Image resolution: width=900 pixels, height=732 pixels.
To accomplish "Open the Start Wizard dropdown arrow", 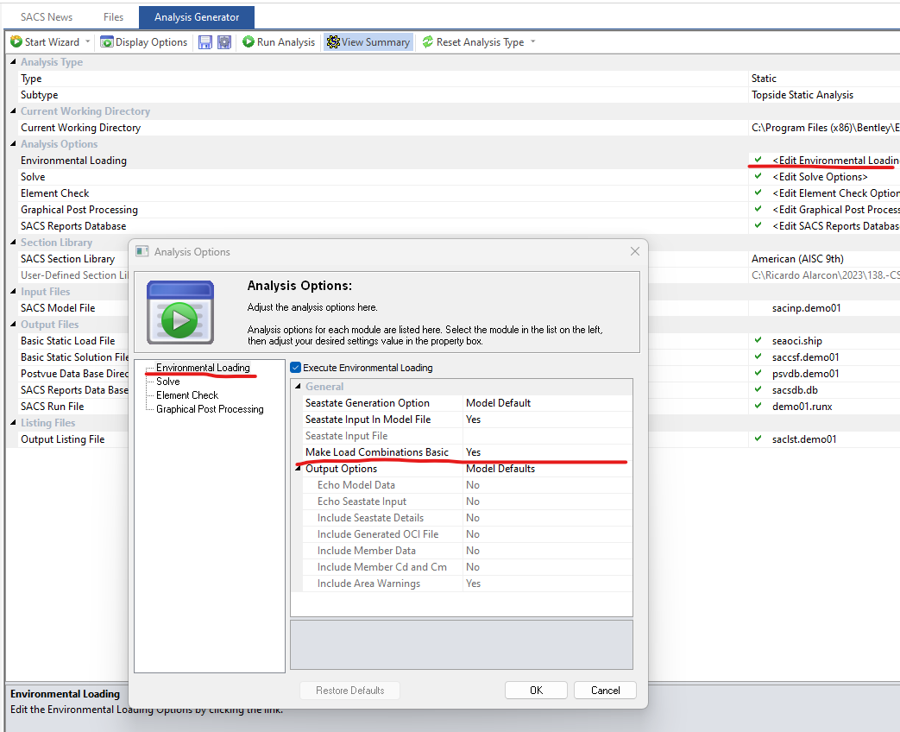I will pos(87,41).
